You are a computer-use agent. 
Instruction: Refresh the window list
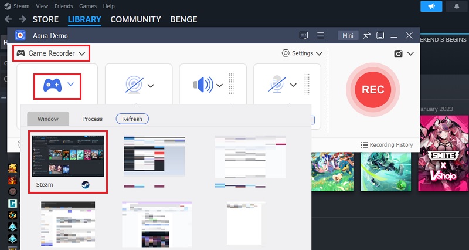[x=132, y=119]
